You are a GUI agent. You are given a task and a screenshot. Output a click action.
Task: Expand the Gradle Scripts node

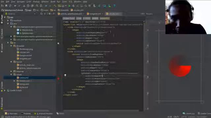(x=5, y=90)
